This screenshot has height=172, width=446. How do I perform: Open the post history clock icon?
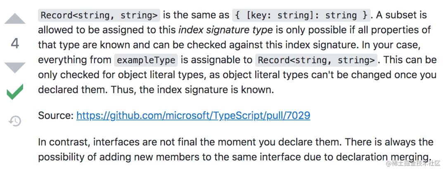pyautogui.click(x=15, y=121)
